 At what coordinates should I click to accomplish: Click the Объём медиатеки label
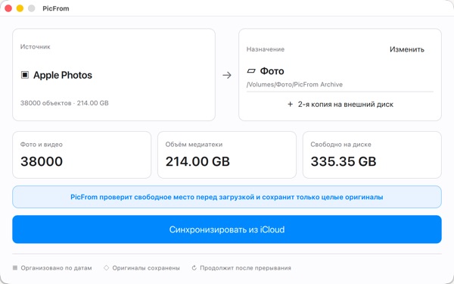click(x=194, y=145)
